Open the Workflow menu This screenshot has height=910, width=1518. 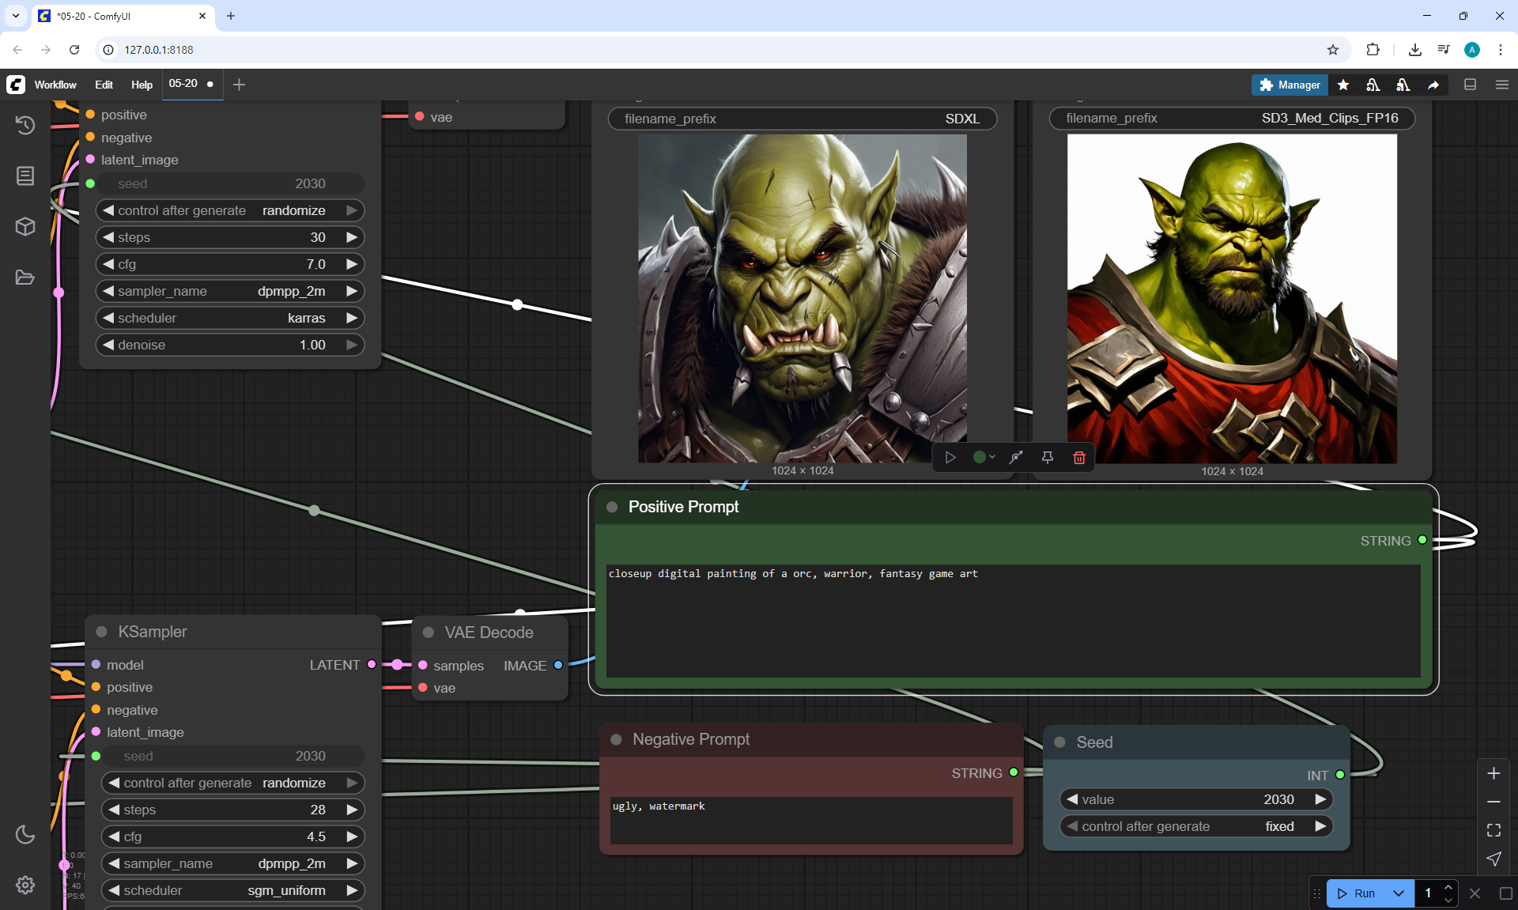55,85
